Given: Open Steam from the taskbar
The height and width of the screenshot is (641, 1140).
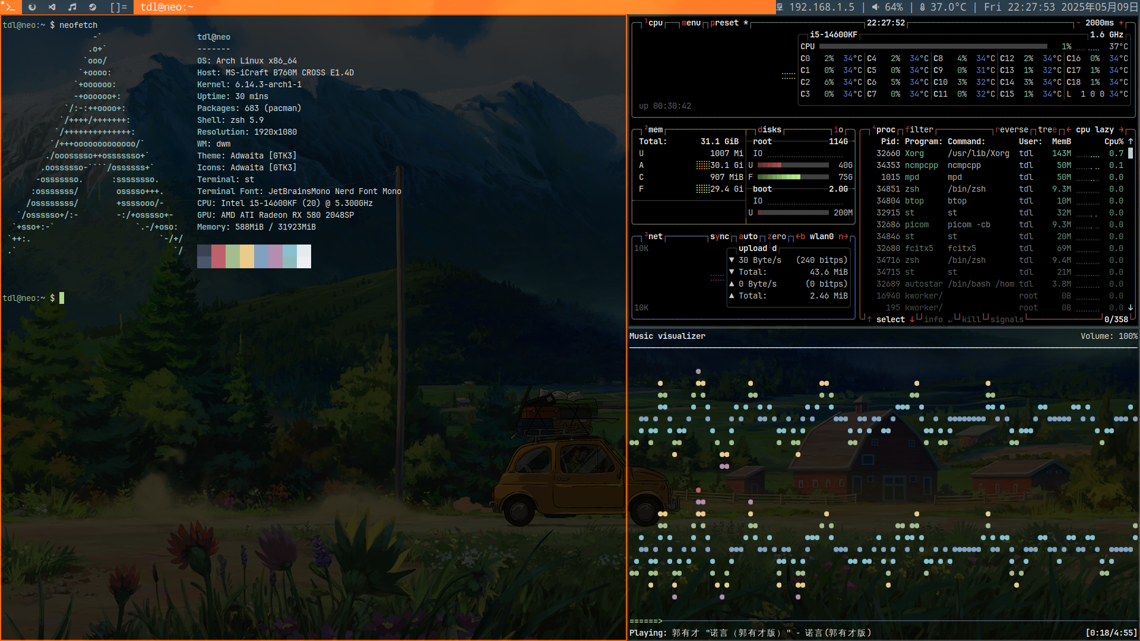Looking at the screenshot, I should tap(93, 7).
